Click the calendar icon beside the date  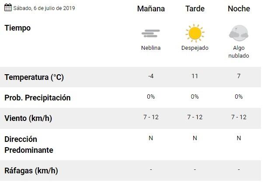[x=8, y=7]
